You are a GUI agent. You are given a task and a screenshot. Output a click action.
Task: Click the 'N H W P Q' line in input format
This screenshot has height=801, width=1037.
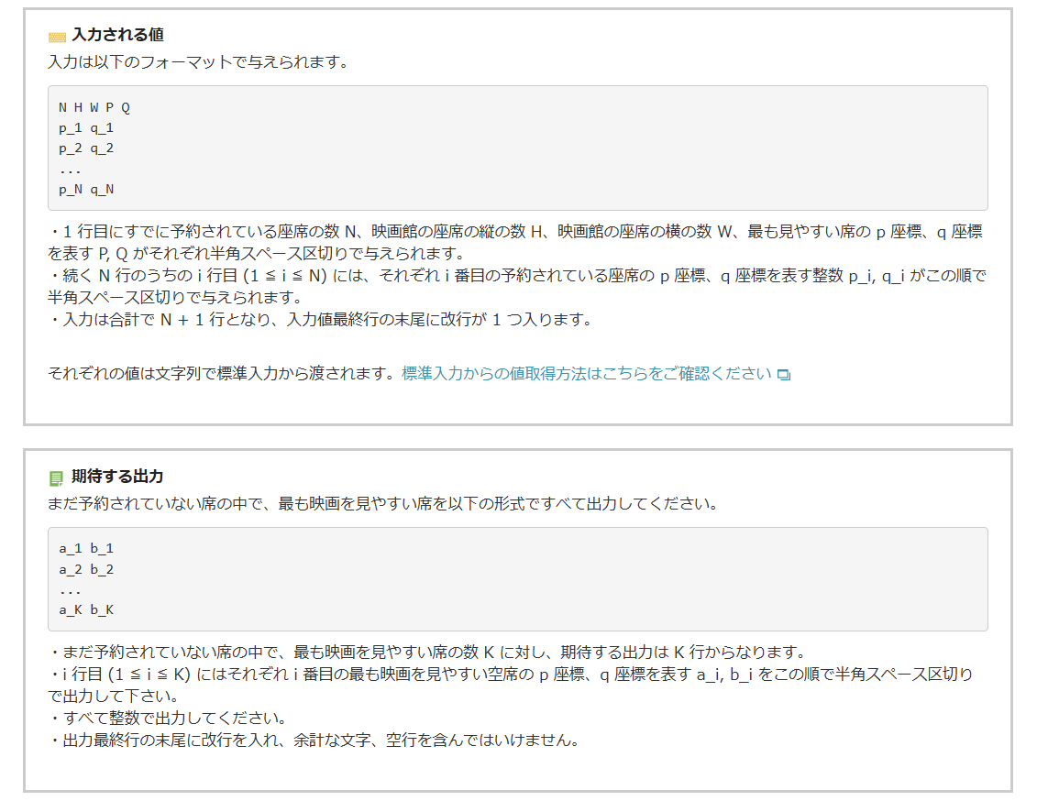tap(94, 107)
